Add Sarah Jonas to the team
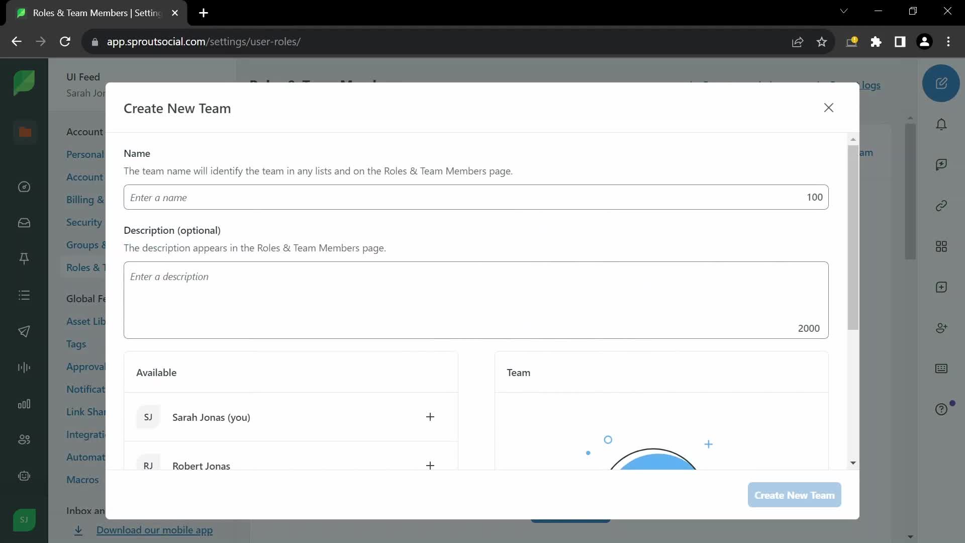 tap(430, 416)
